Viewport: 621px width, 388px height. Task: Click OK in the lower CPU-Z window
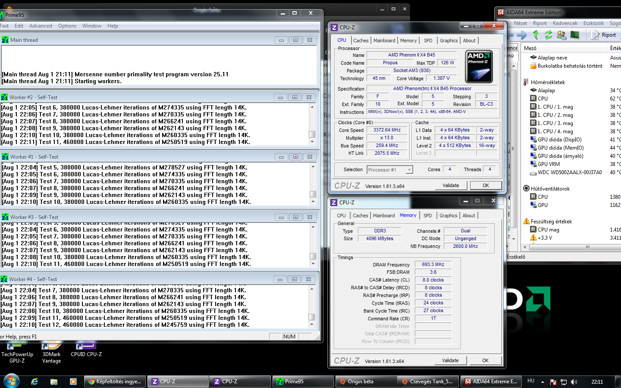tap(485, 360)
